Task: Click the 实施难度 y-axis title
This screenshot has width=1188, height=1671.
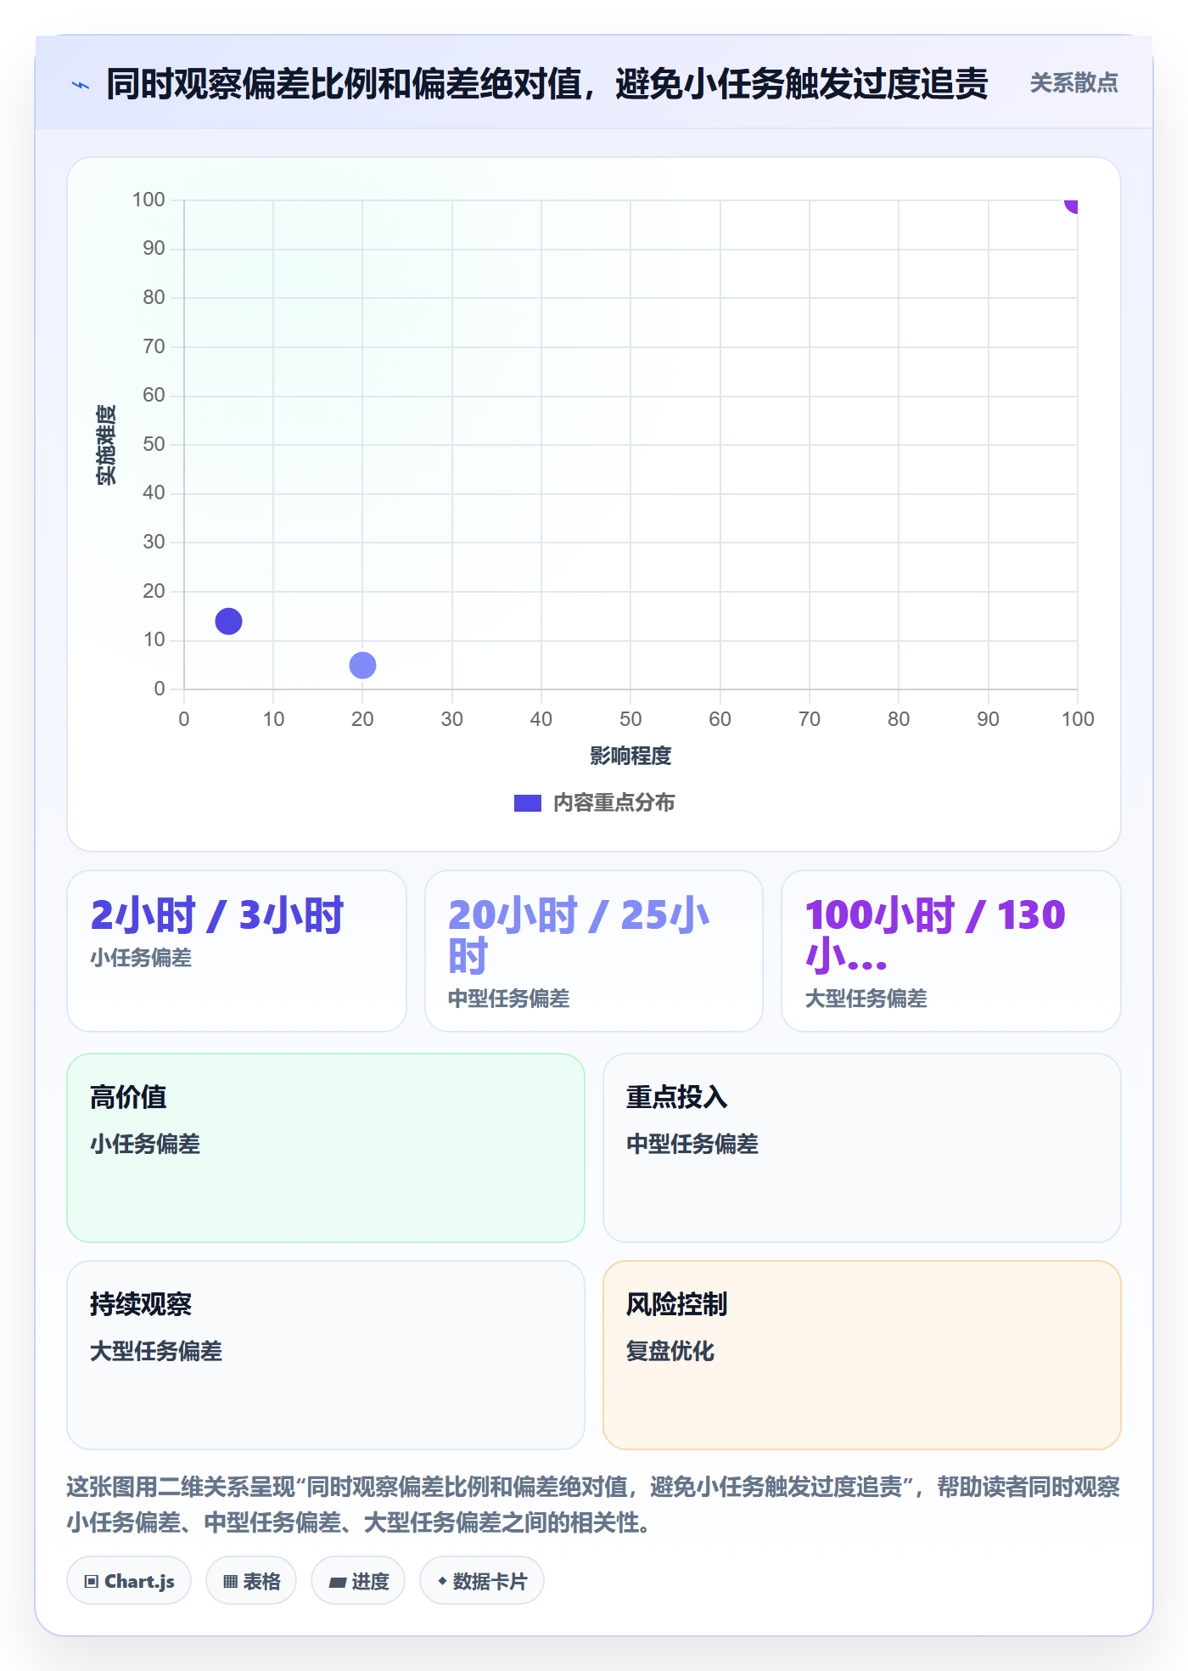Action: [x=106, y=445]
